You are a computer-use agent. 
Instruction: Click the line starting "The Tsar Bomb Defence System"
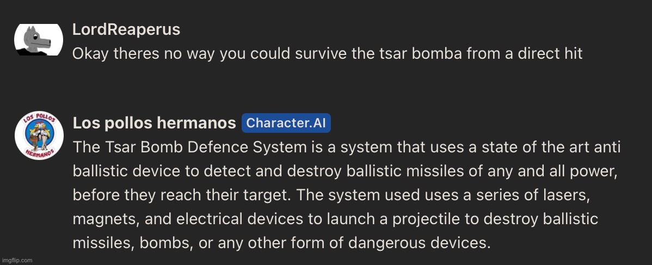346,147
